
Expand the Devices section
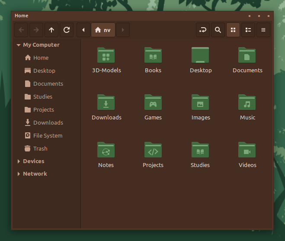point(19,161)
